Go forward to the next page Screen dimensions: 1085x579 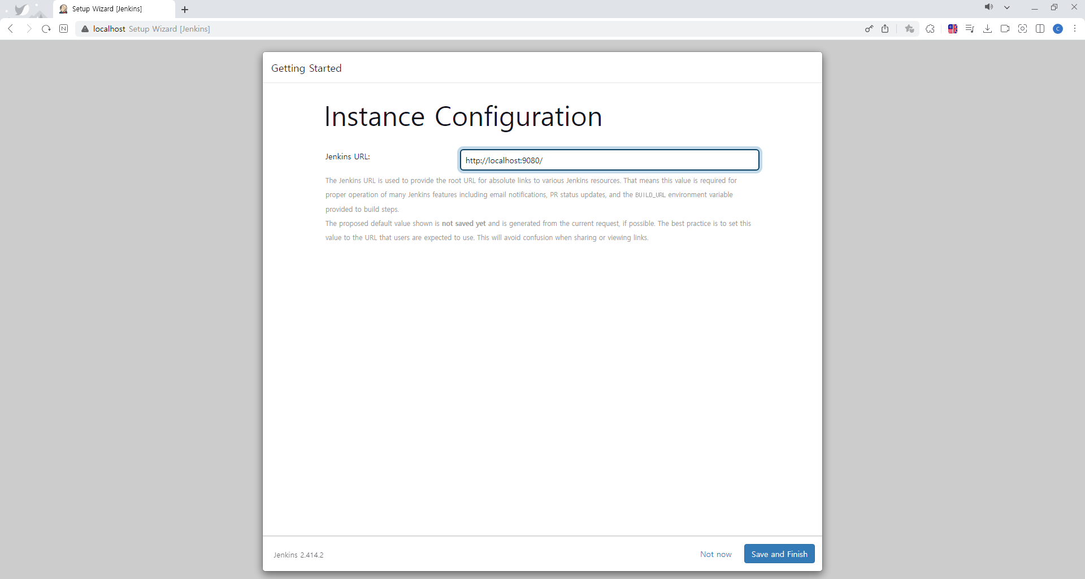(x=29, y=29)
